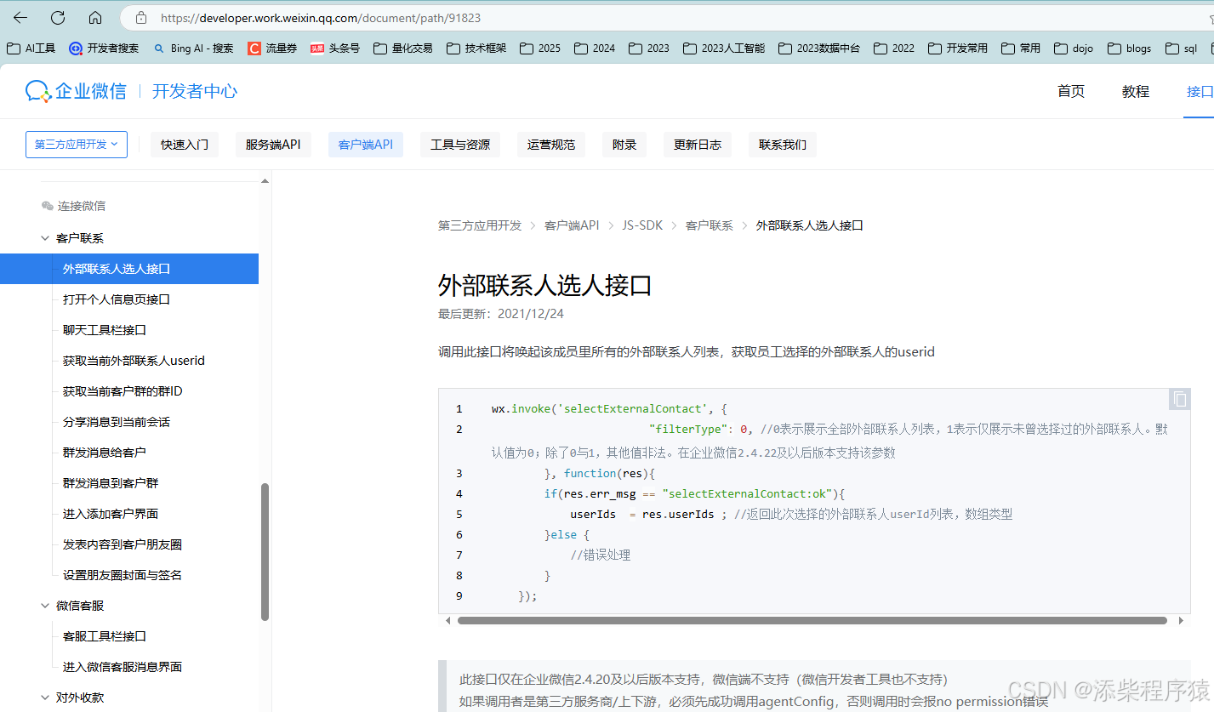Viewport: 1214px width, 712px height.
Task: Open the dojo bookmark folder
Action: point(1074,48)
